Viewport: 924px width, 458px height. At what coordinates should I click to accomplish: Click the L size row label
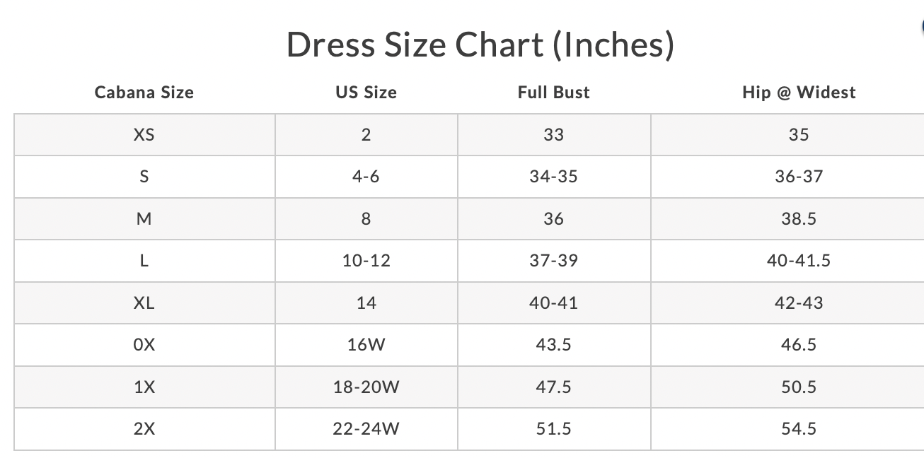click(x=144, y=261)
